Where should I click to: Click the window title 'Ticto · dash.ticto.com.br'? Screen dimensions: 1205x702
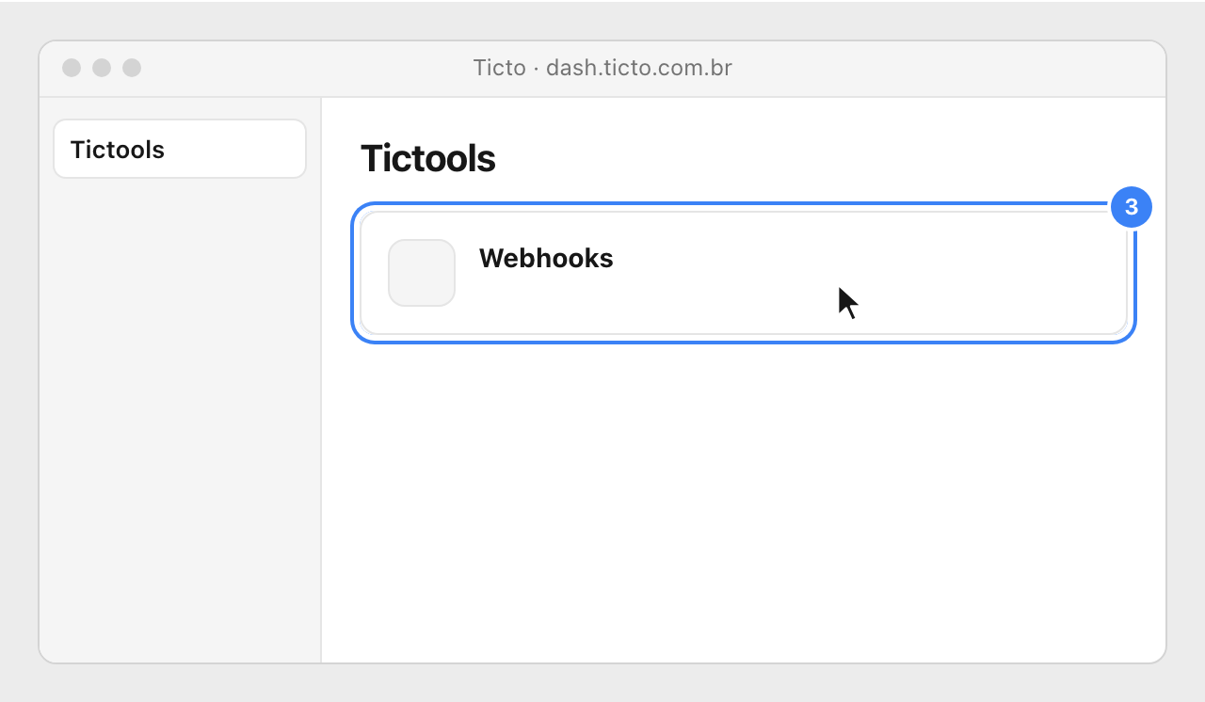[602, 68]
